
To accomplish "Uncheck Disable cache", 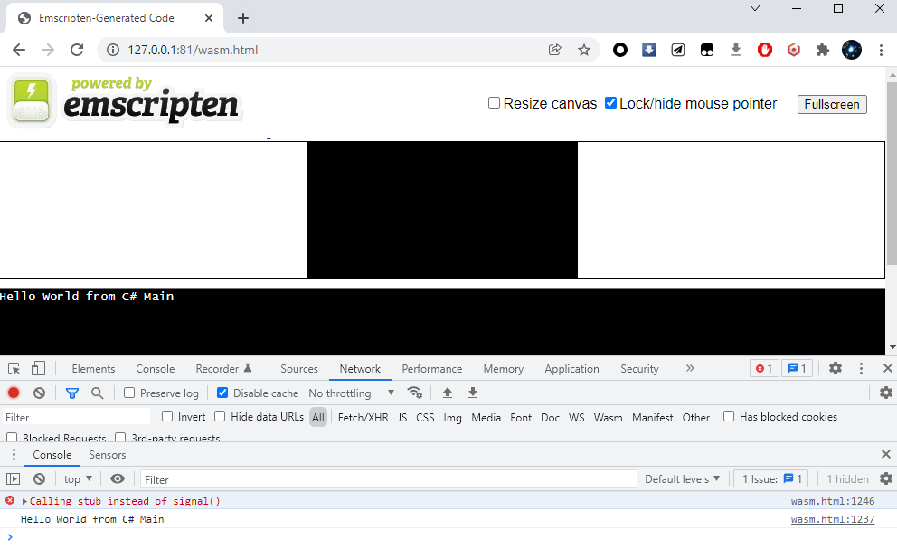I will click(x=222, y=393).
